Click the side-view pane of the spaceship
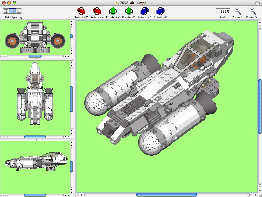The image size is (262, 197). [35, 167]
